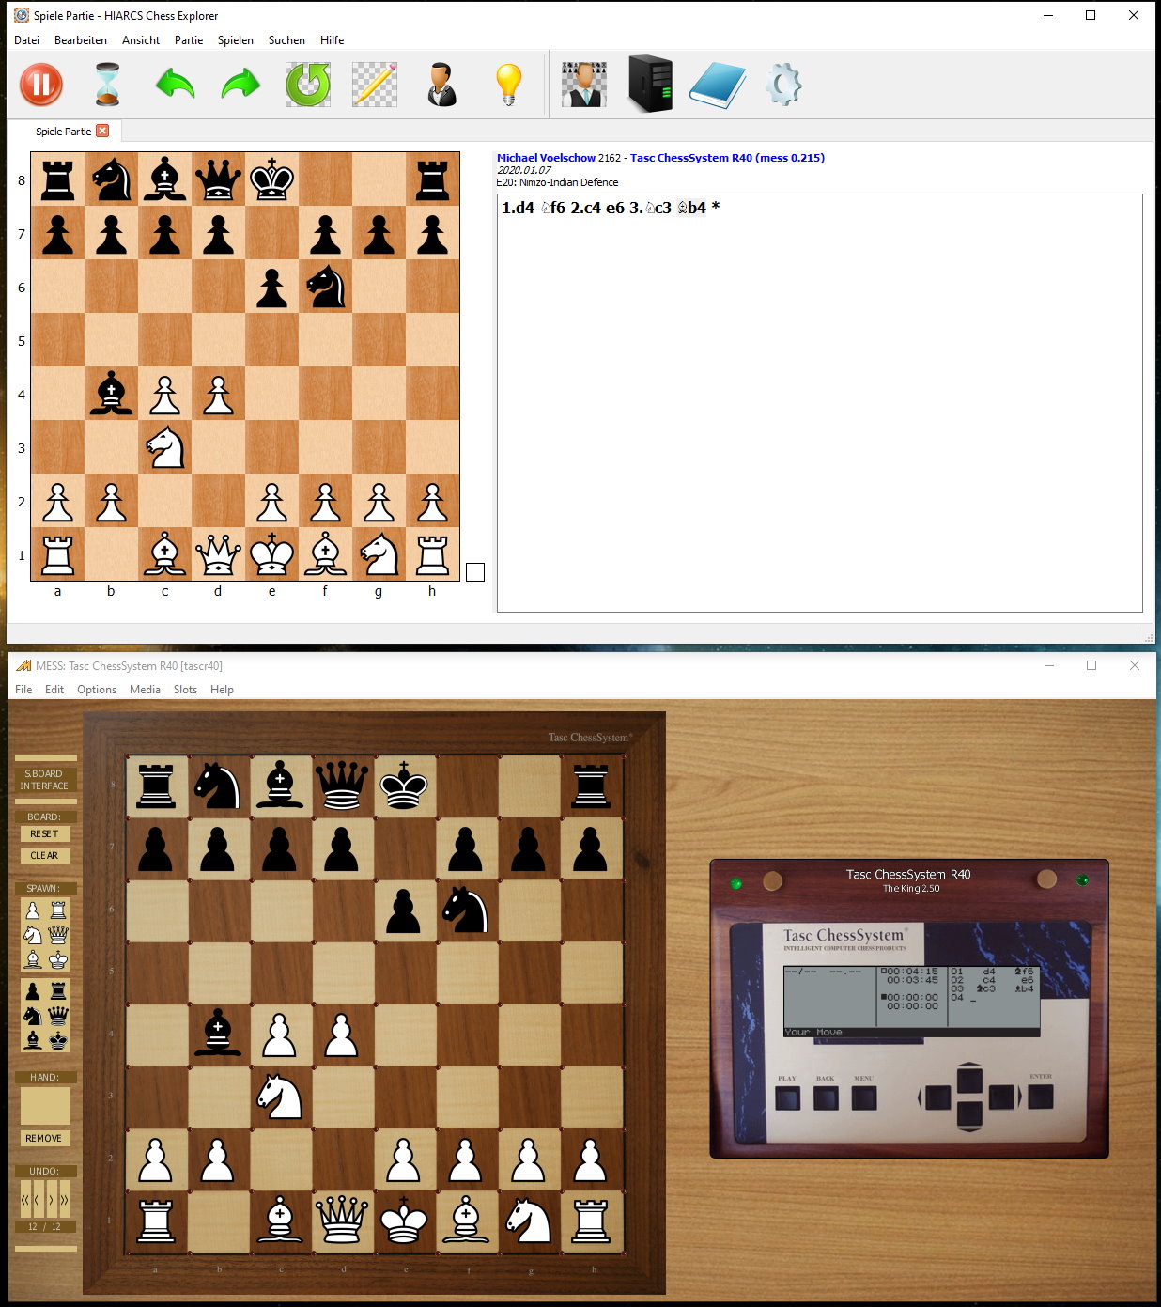Screen dimensions: 1161x1307
Task: Click the RESET board button
Action: pos(44,834)
